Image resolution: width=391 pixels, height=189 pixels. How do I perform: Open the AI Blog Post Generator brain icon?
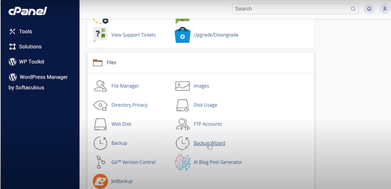click(x=183, y=162)
